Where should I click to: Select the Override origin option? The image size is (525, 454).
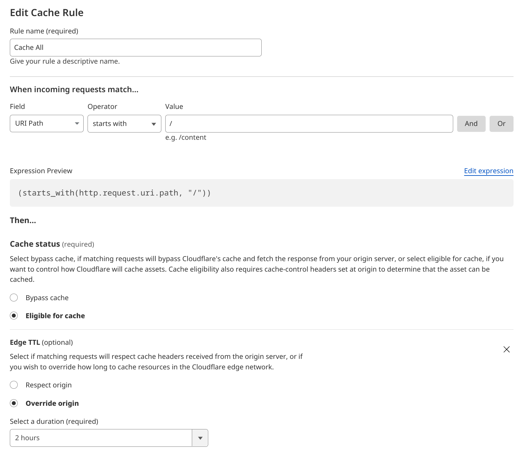(x=14, y=403)
